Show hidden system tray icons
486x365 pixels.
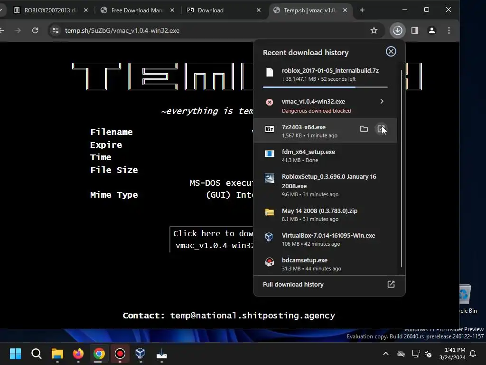386,354
